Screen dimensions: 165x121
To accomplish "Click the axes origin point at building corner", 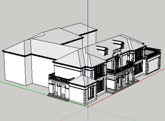I will point(88,107).
